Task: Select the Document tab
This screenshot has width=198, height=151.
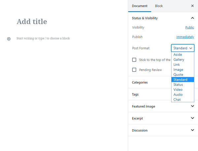Action: (140, 6)
